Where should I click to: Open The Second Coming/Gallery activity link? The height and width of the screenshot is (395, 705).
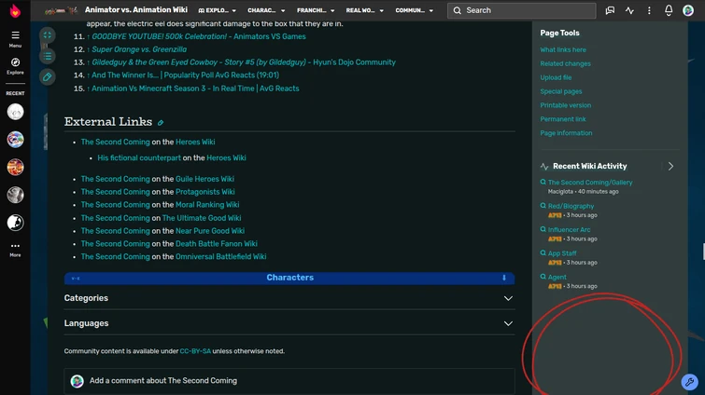(x=590, y=183)
